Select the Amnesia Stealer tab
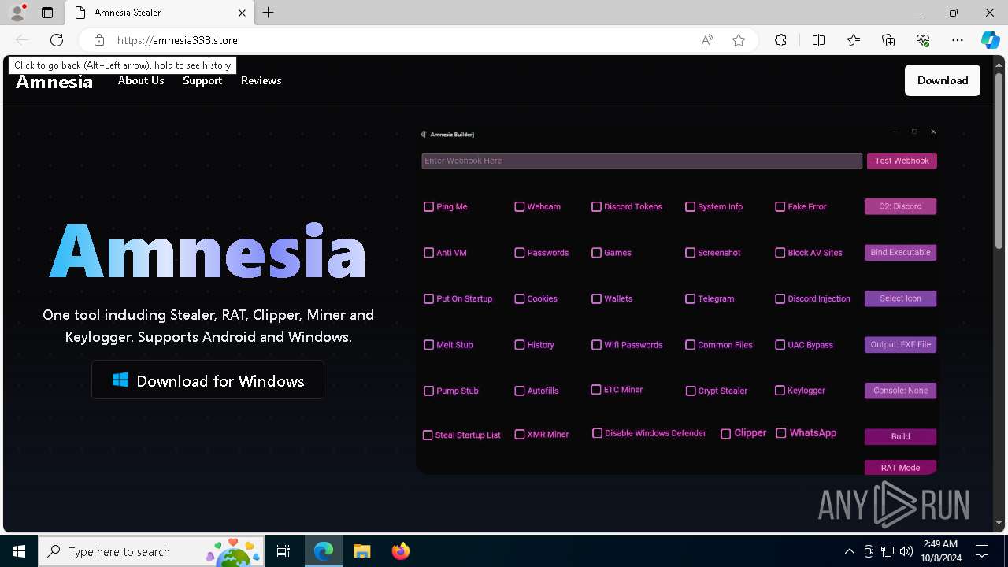This screenshot has height=567, width=1008. [x=159, y=13]
